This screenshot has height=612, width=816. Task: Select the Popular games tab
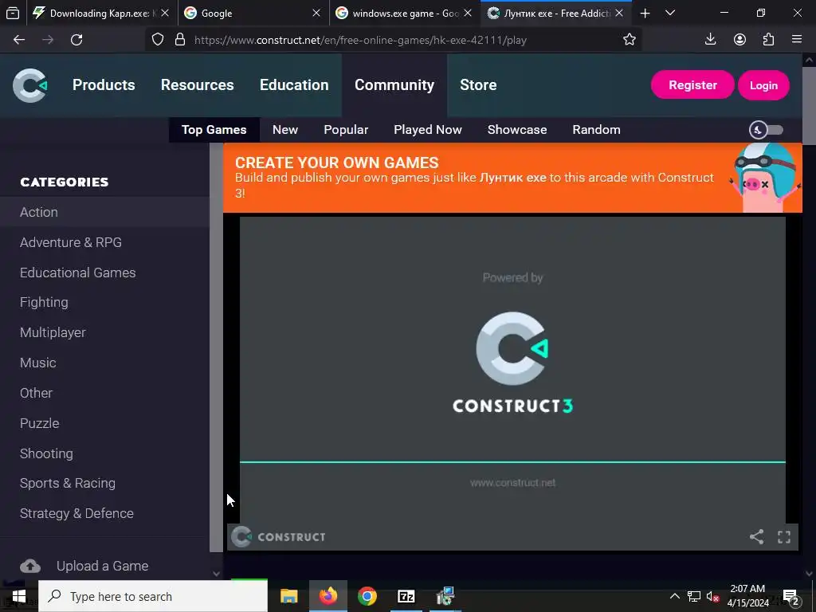[346, 130]
